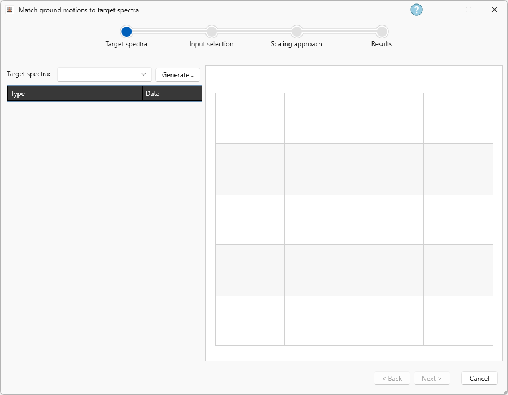
Task: Click the Data column header
Action: pos(172,94)
